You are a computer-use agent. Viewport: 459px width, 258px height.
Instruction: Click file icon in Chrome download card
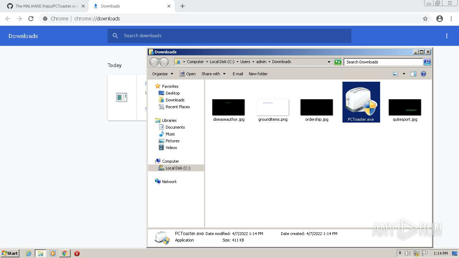122,97
